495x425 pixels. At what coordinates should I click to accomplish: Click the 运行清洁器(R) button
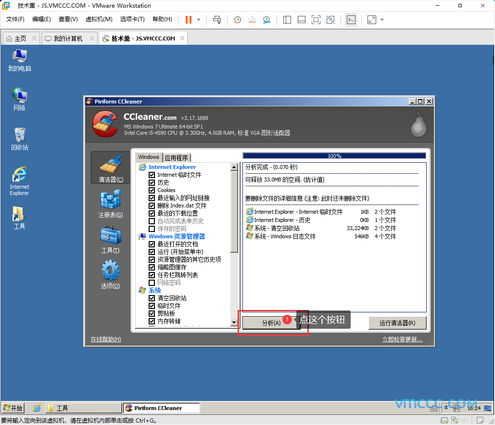(397, 322)
